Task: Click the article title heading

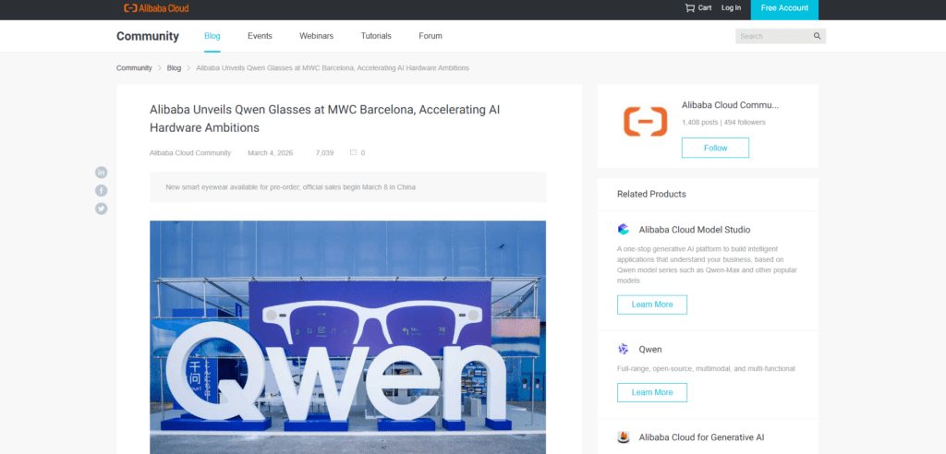Action: tap(324, 119)
